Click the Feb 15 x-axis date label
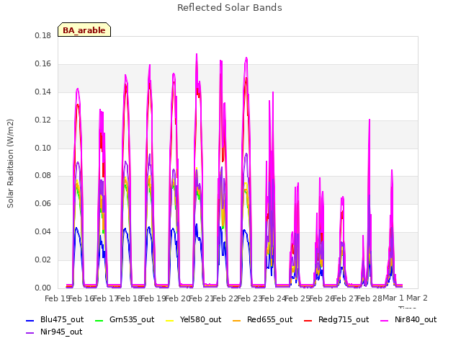The height and width of the screenshot is (346, 461). (x=57, y=298)
